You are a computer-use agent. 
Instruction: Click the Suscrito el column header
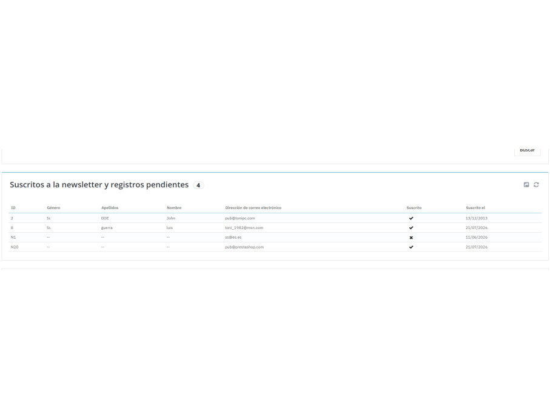[475, 207]
